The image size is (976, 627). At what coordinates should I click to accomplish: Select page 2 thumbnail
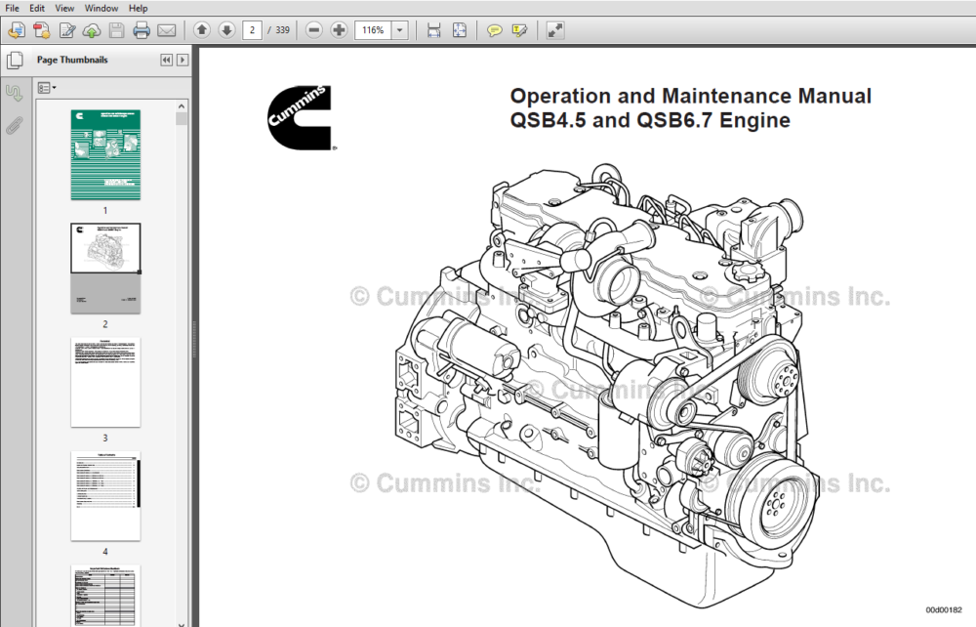[x=105, y=269]
